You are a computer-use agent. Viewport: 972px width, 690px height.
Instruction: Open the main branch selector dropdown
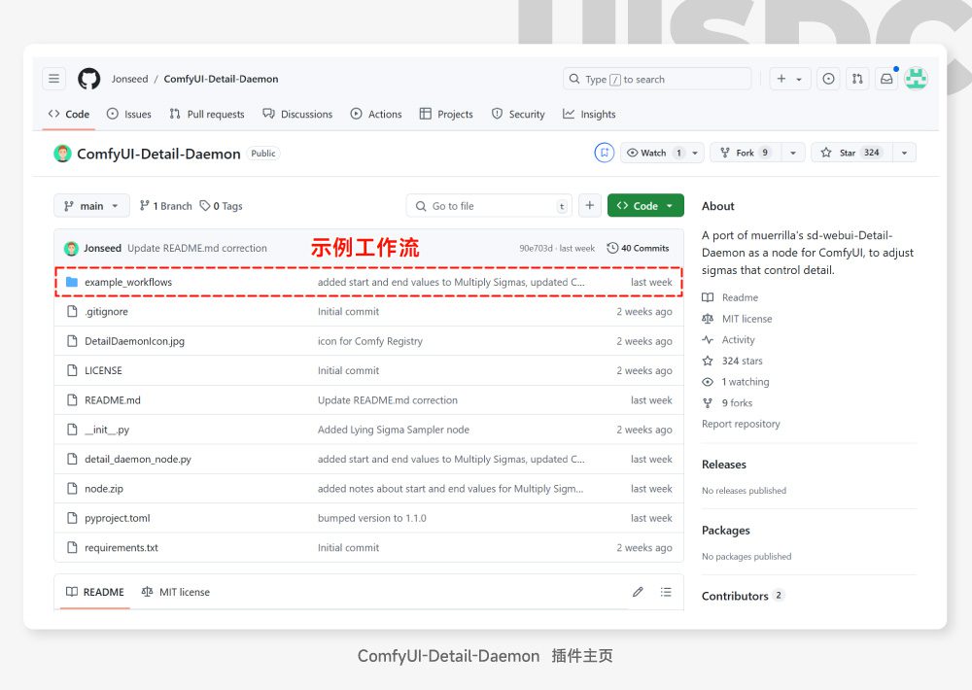[x=91, y=206]
